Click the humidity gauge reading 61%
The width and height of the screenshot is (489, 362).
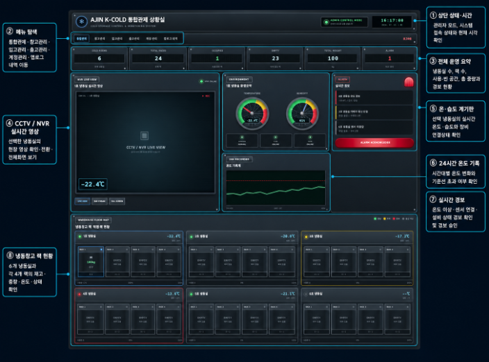tap(302, 113)
